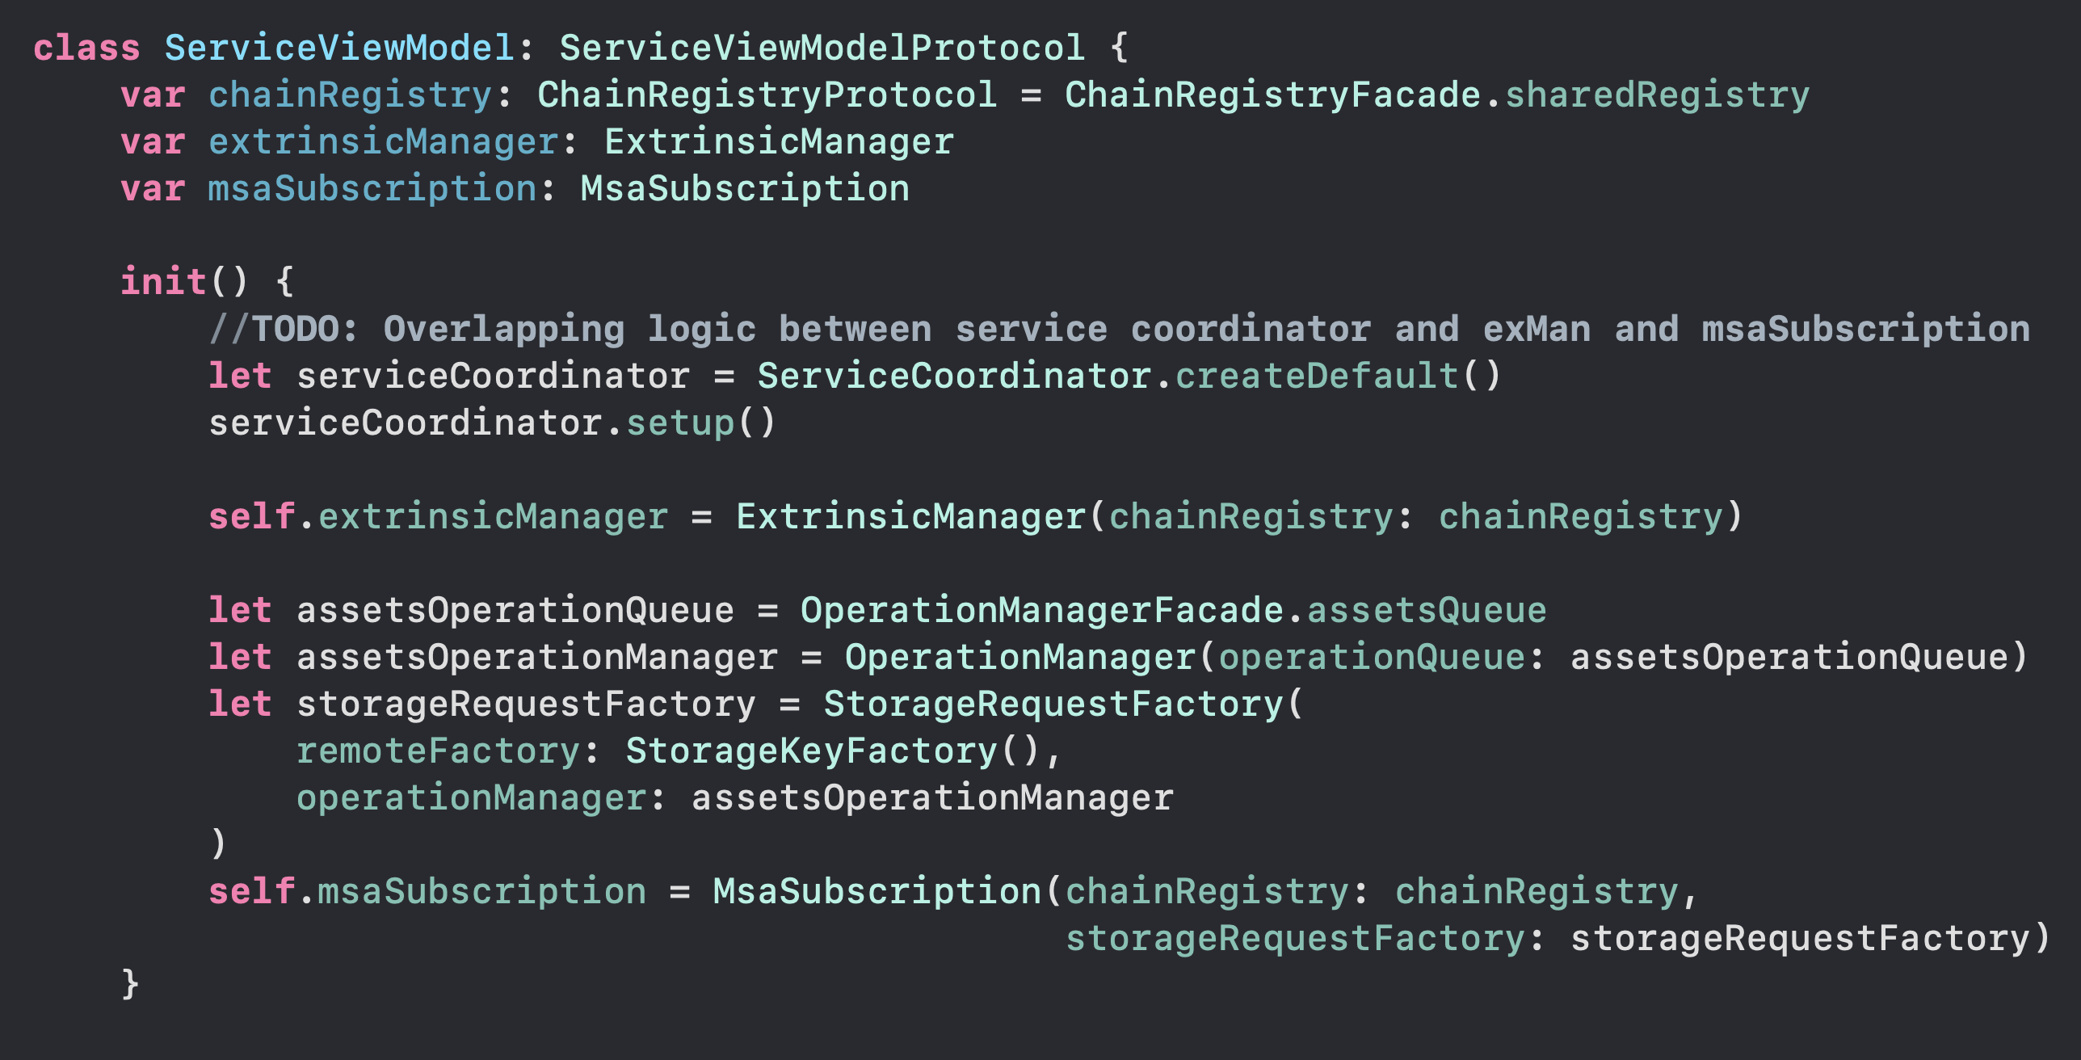The image size is (2081, 1060).
Task: Click closing brace of init
Action: (130, 984)
